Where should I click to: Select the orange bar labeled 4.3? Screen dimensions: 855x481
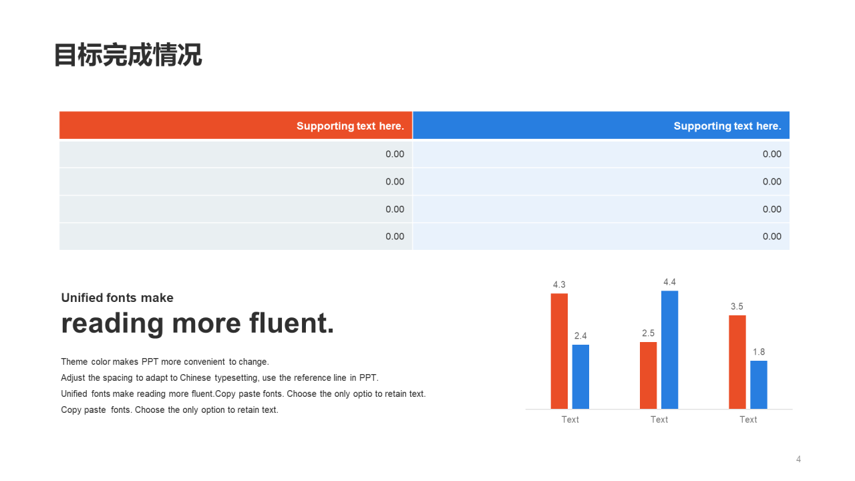559,351
